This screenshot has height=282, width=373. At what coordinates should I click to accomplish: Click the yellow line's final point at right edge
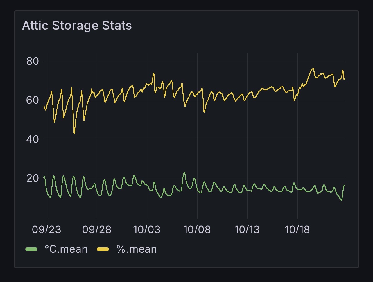[344, 79]
